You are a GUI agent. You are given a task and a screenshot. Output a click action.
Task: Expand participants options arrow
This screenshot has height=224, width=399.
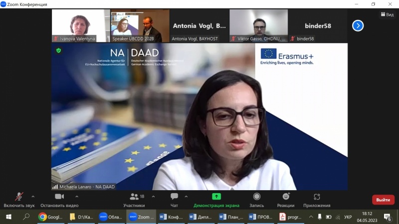click(x=153, y=197)
